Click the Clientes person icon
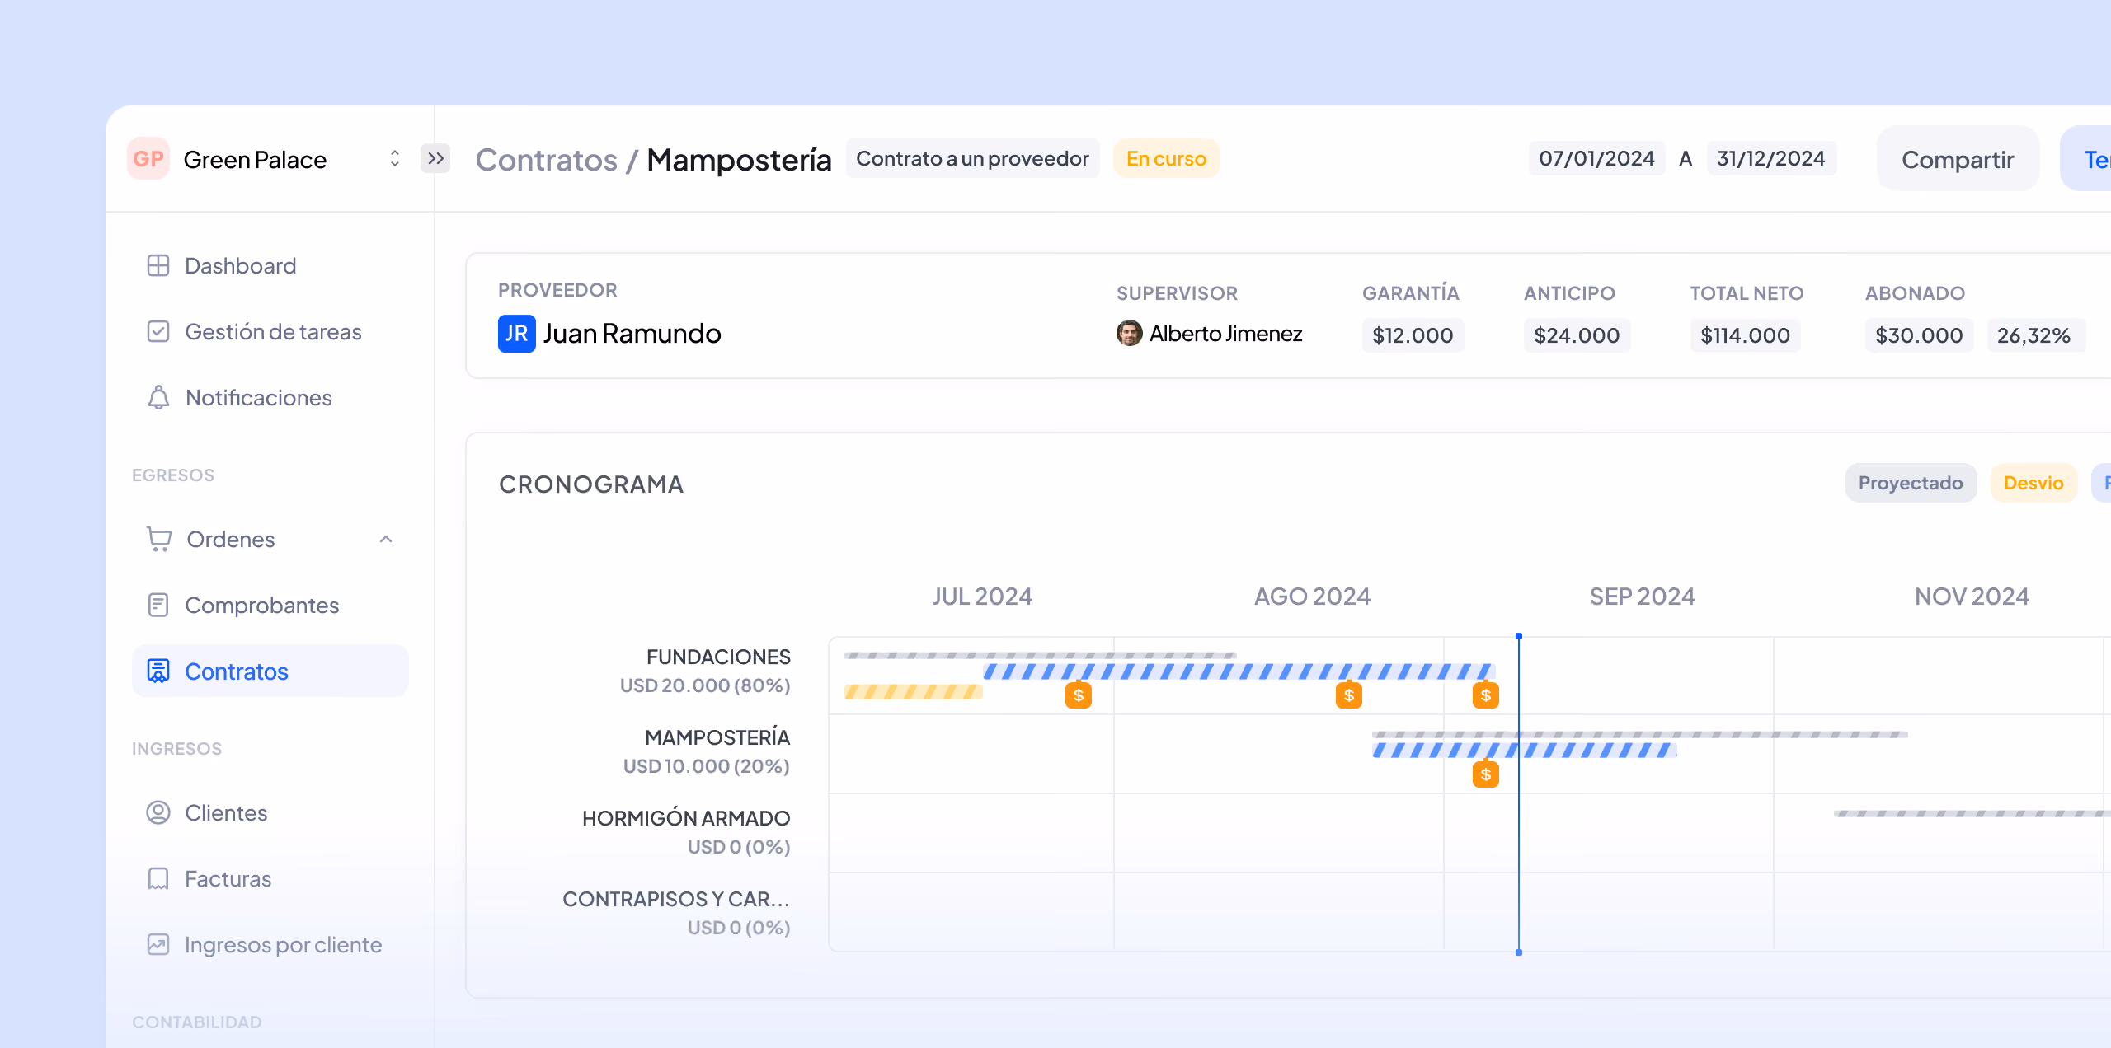 158,812
